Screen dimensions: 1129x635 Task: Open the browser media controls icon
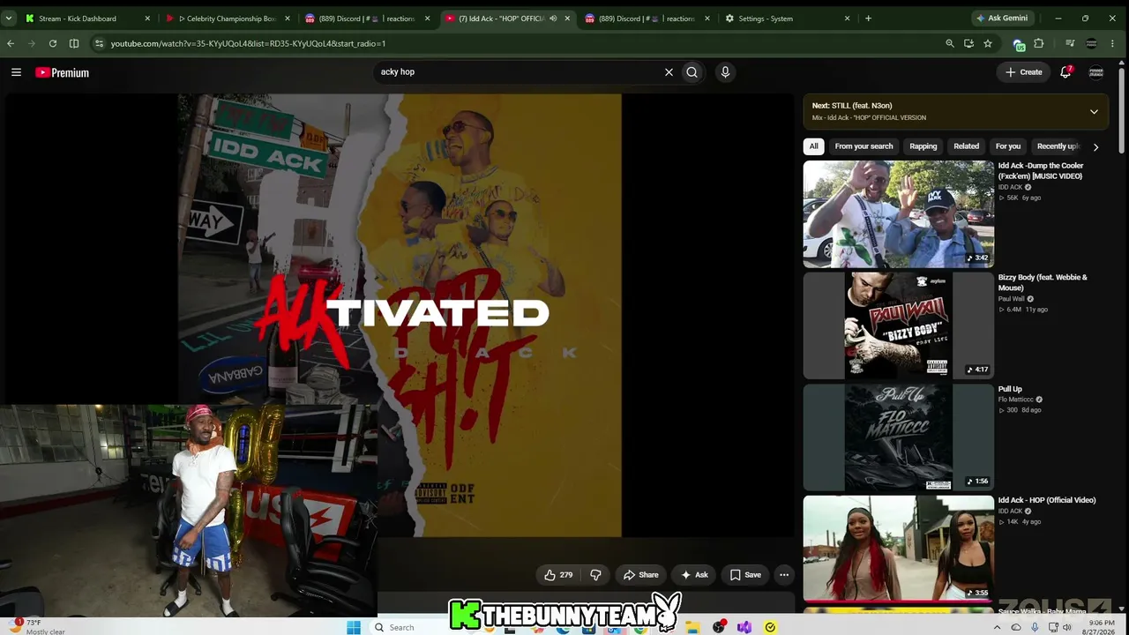[1070, 43]
